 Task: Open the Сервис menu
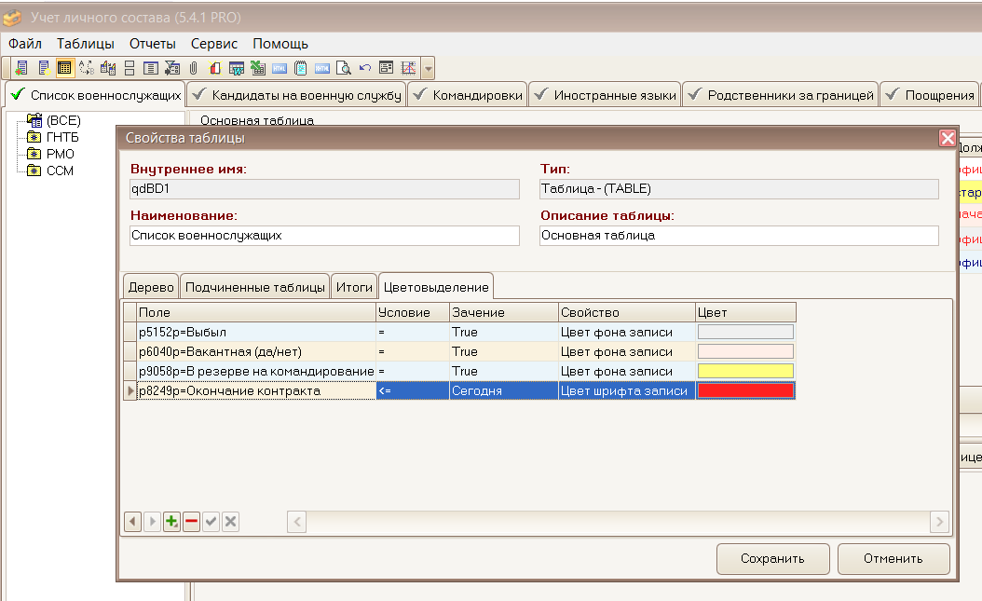(x=214, y=44)
